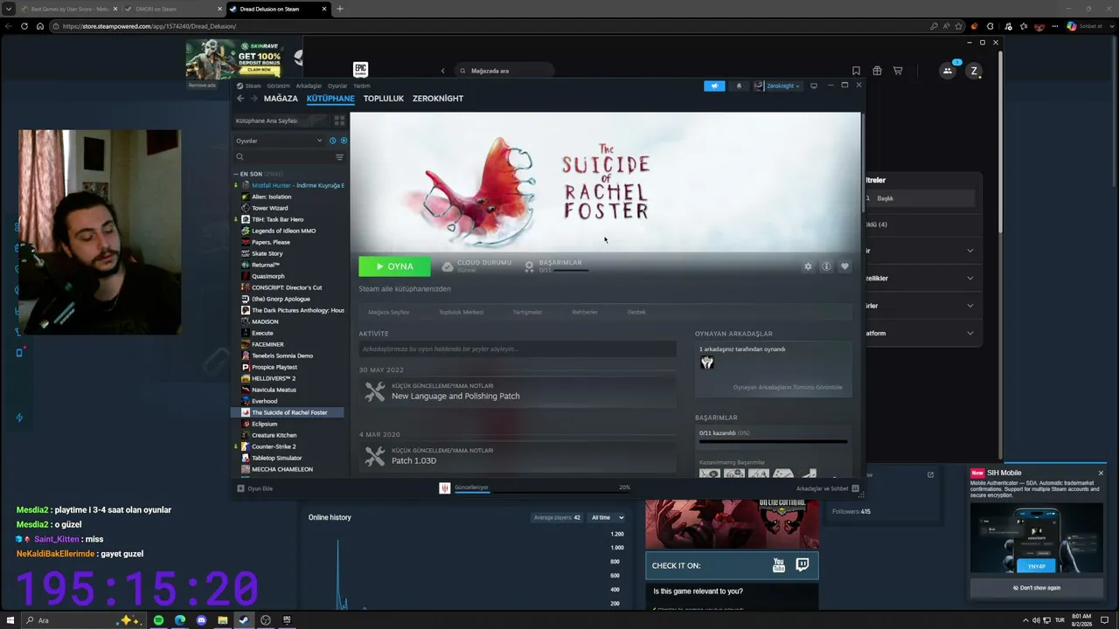Open Topluluk Merkezi link
Image resolution: width=1119 pixels, height=629 pixels.
click(x=461, y=312)
